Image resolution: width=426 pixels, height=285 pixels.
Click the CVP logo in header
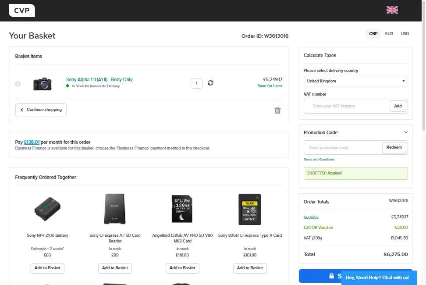(x=22, y=11)
